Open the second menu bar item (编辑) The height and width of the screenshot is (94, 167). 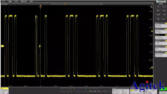point(10,2)
